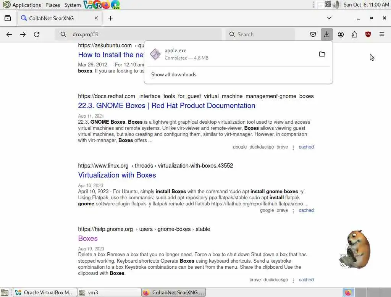The height and width of the screenshot is (297, 391).
Task: Click 'brave' engine label under help.gnome.org result
Action: coord(255,280)
